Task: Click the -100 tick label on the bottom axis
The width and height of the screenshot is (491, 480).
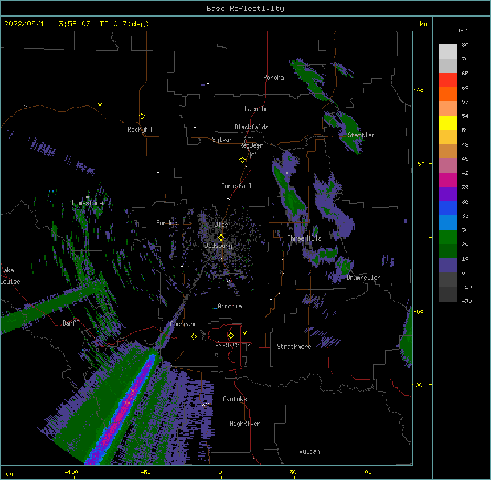Action: tap(71, 472)
